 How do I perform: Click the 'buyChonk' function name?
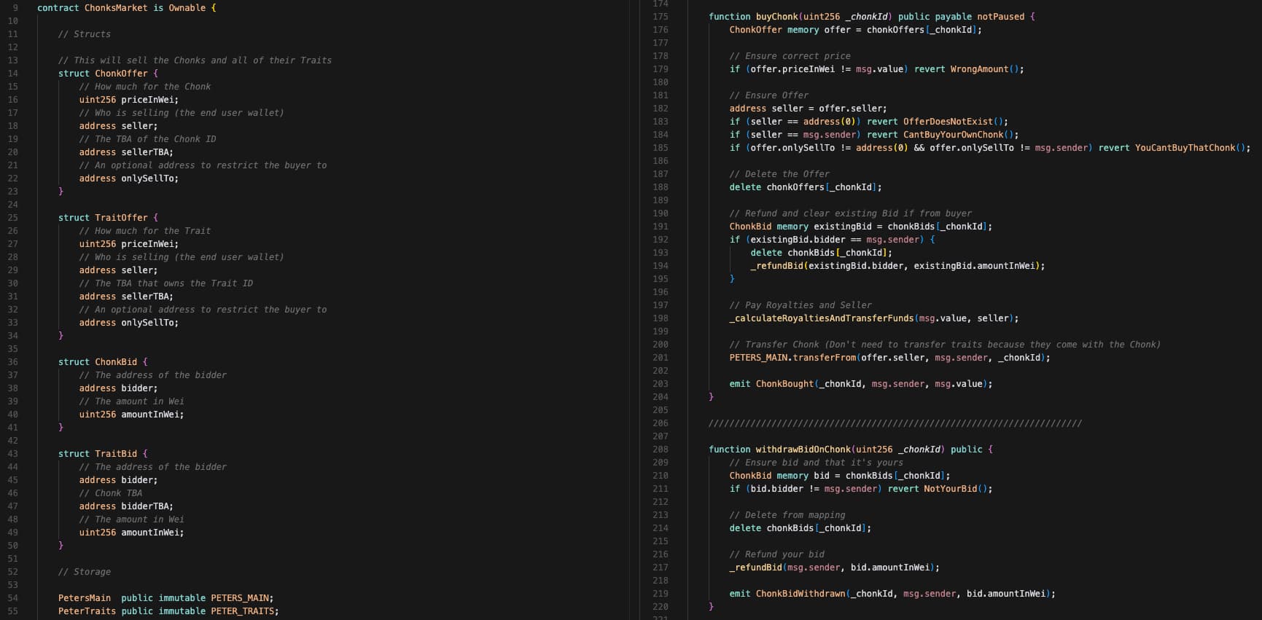pyautogui.click(x=776, y=17)
